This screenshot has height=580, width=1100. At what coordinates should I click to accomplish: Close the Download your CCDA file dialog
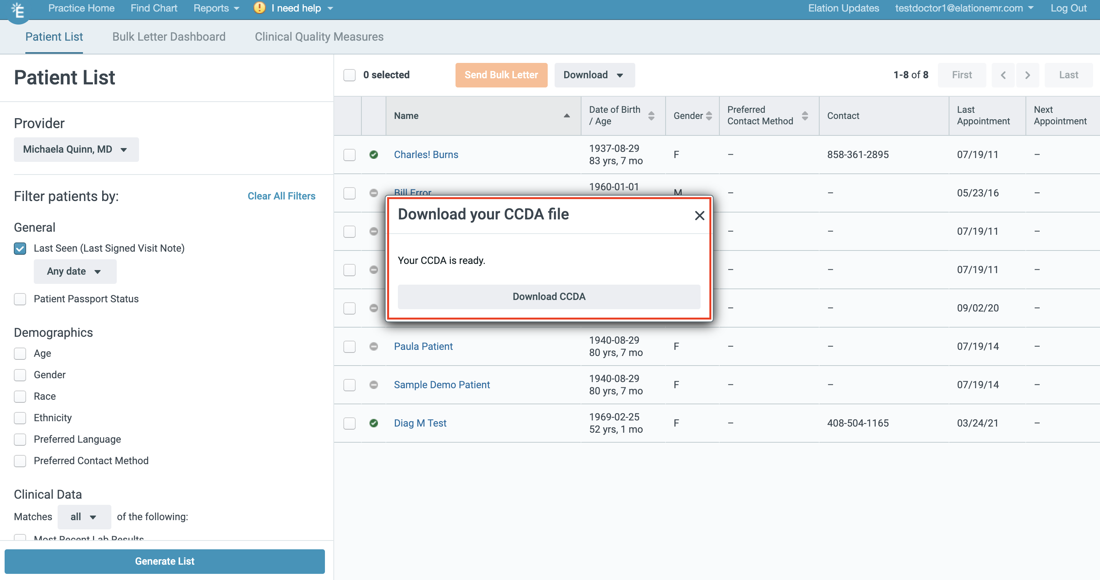[x=699, y=215]
